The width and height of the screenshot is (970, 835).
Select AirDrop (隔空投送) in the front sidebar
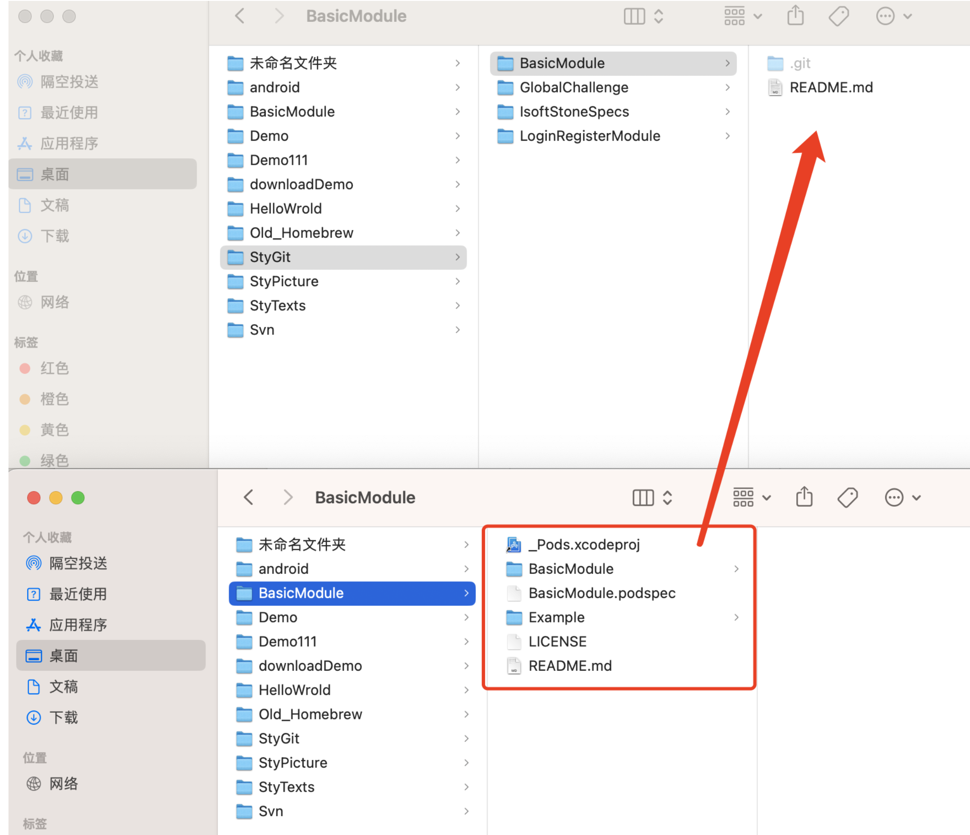78,563
